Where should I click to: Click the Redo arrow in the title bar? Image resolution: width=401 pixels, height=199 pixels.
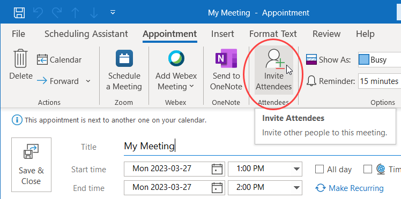(57, 12)
